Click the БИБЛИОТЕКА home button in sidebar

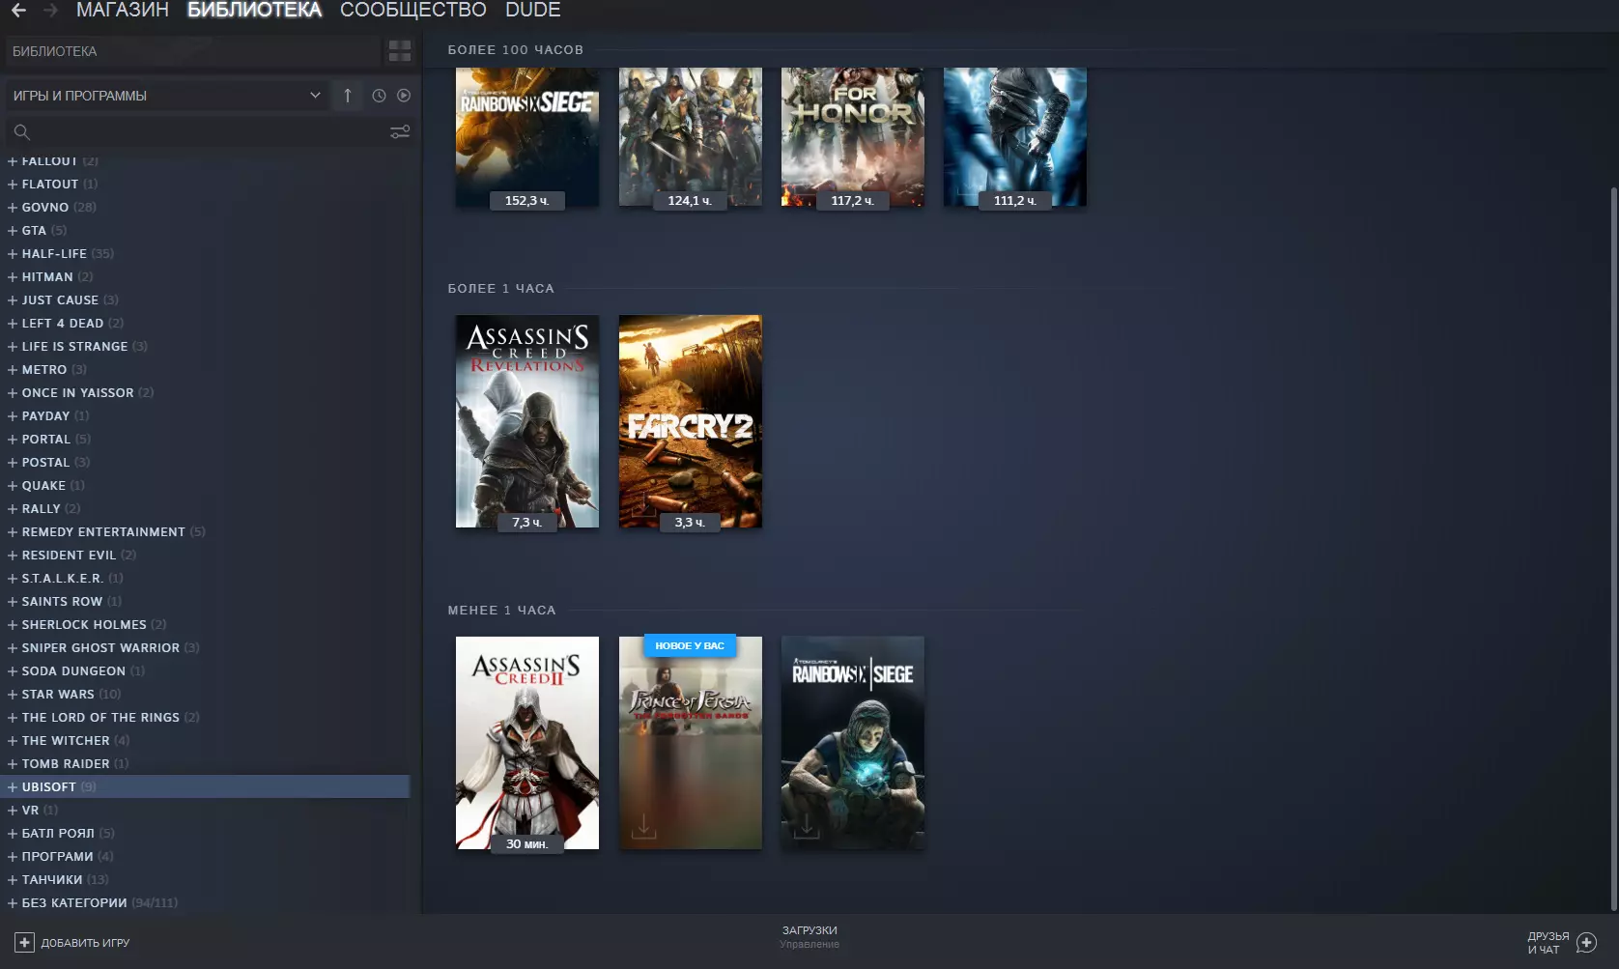pos(191,51)
